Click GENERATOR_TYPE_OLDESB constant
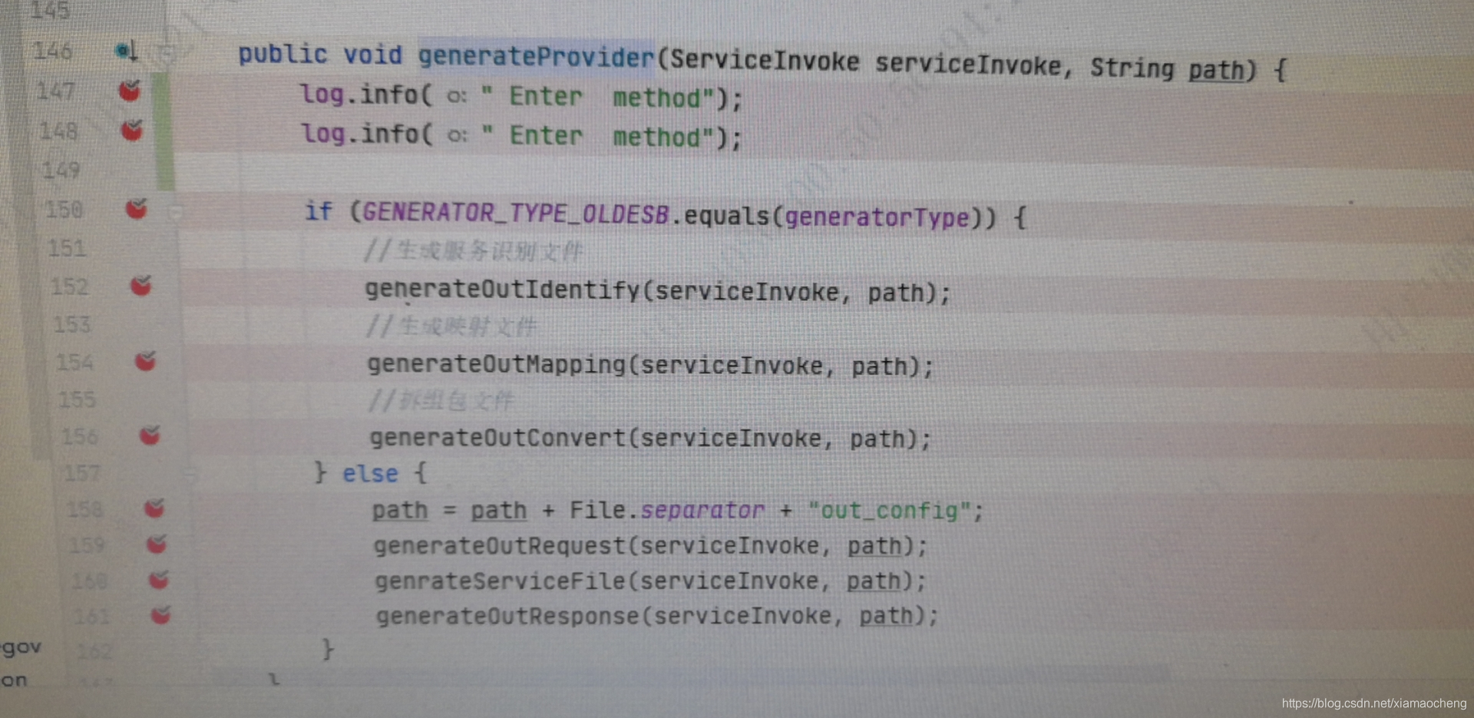 [515, 213]
